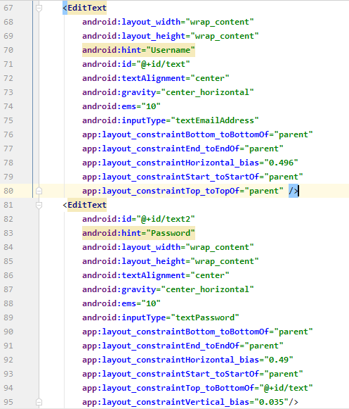349x409 pixels.
Task: Click inputType value "textPassword"
Action: point(205,317)
